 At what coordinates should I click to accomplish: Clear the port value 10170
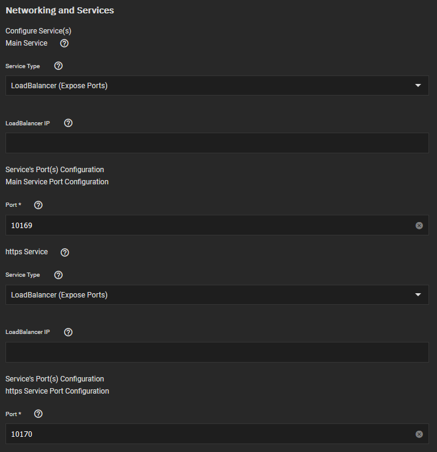tap(419, 434)
